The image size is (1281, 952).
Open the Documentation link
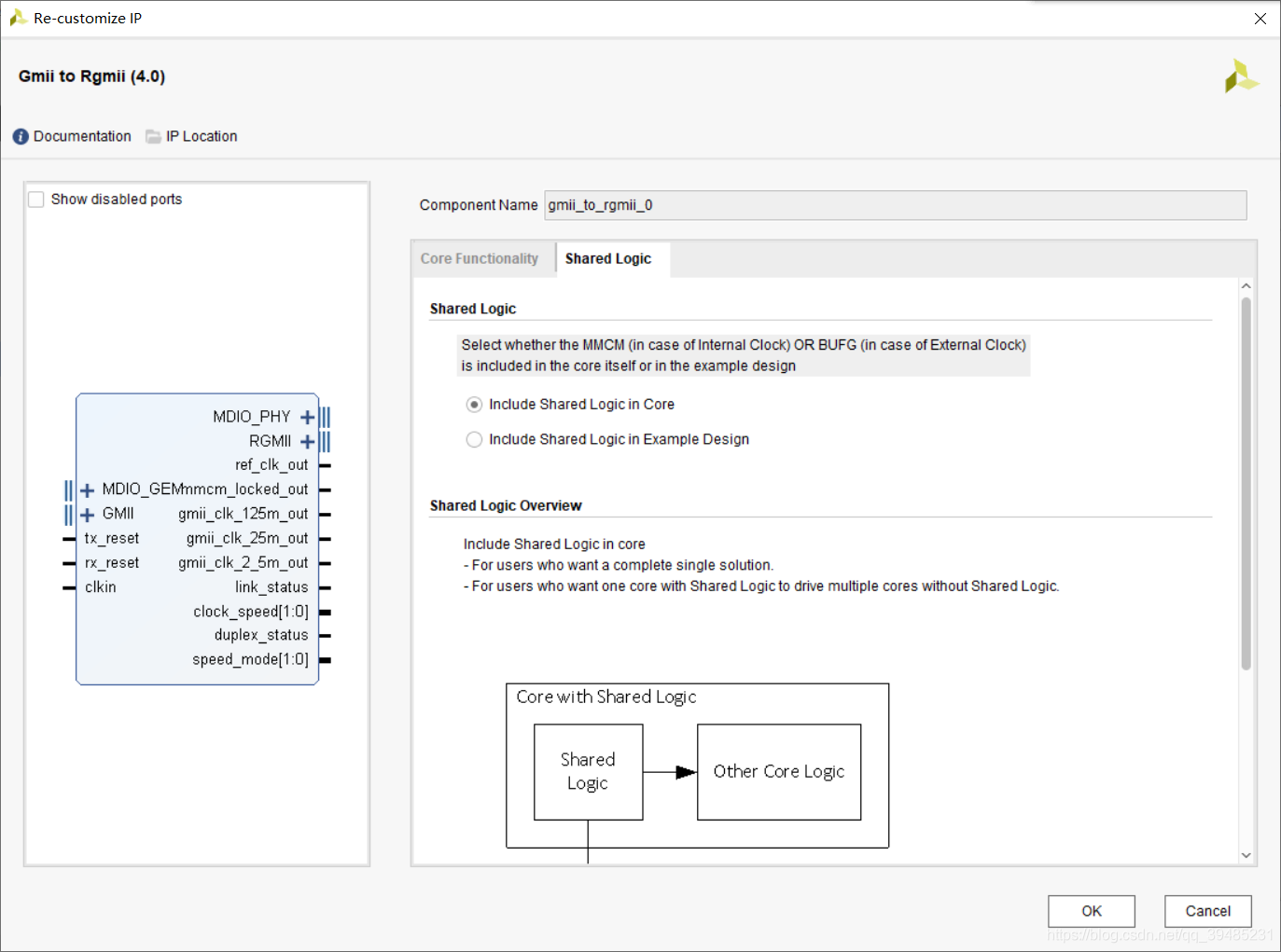pos(82,136)
